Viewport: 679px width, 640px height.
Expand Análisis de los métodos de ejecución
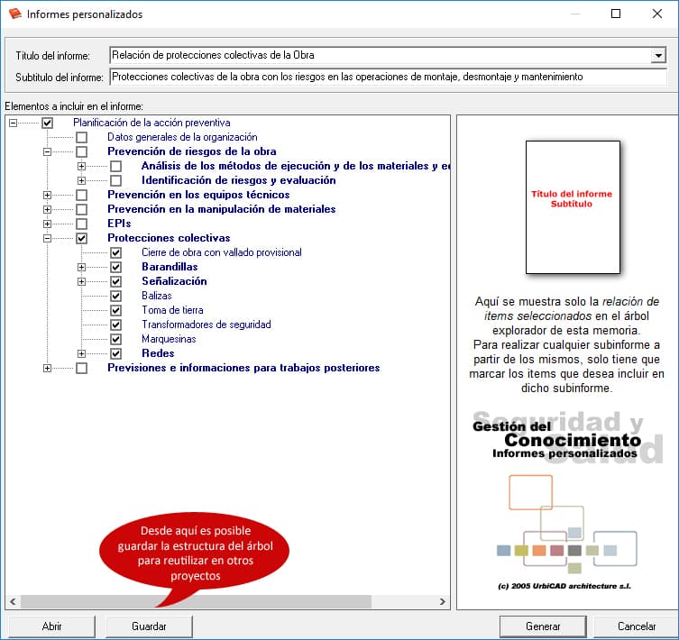click(81, 166)
